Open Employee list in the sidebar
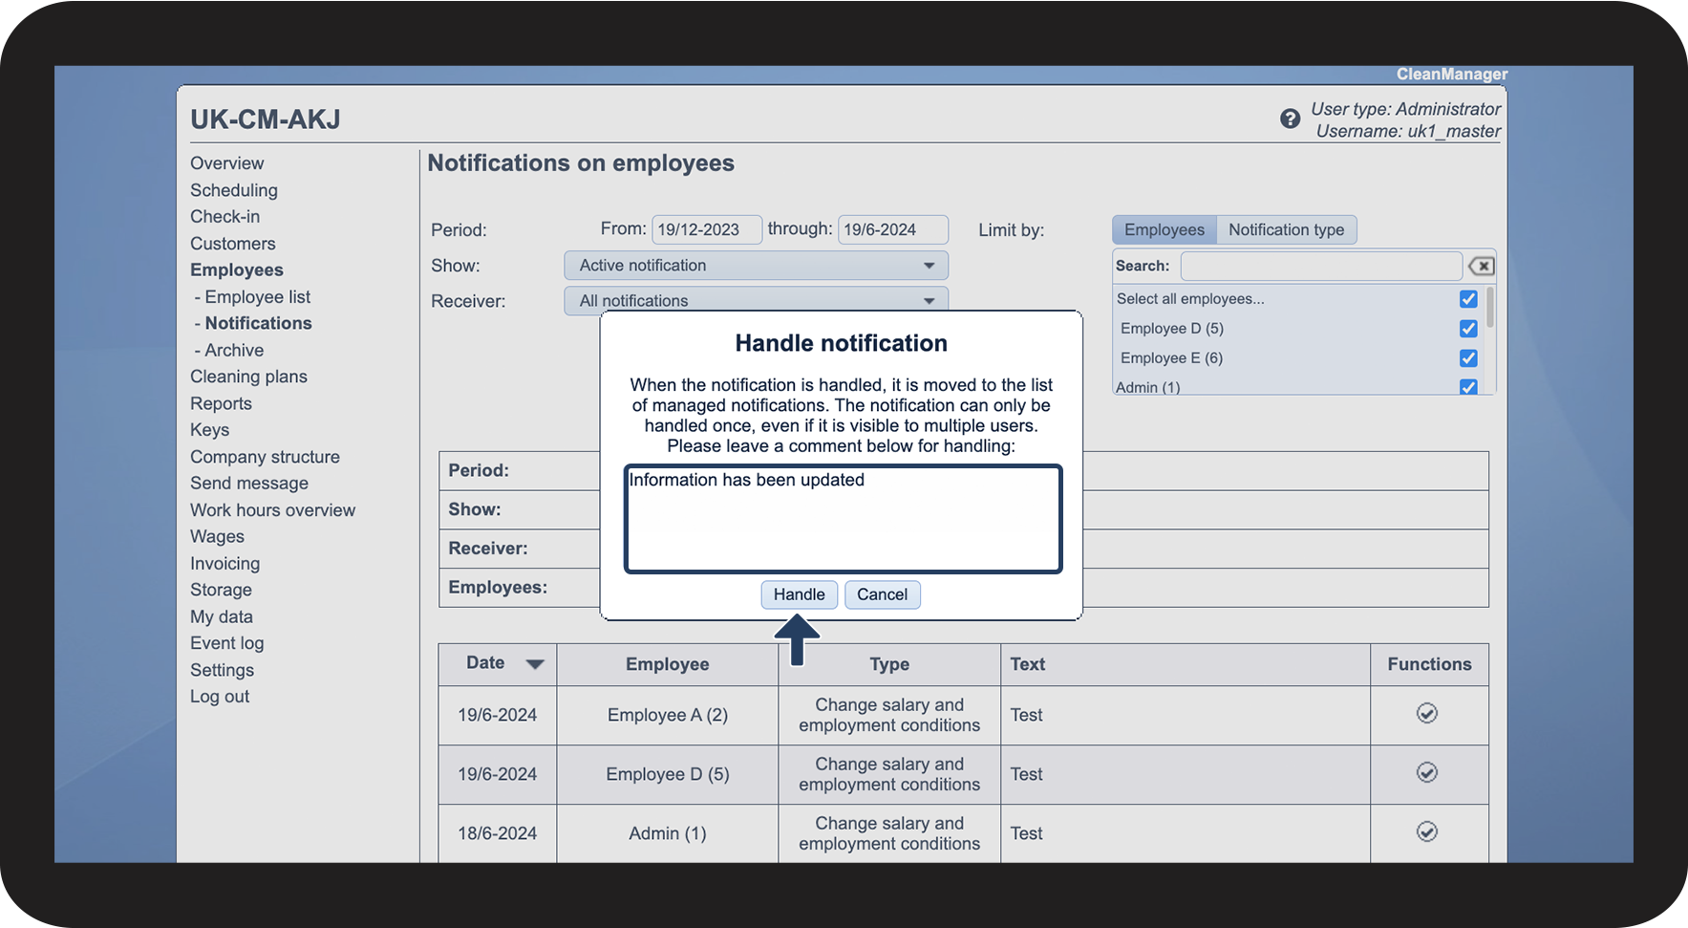 [x=257, y=297]
